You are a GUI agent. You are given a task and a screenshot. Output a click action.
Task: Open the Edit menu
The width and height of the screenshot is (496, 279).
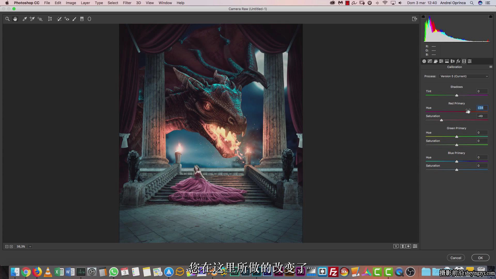click(58, 3)
